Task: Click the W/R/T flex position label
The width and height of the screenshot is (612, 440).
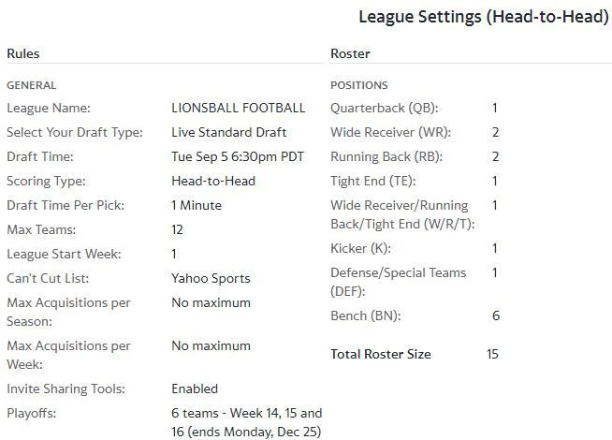Action: click(402, 214)
